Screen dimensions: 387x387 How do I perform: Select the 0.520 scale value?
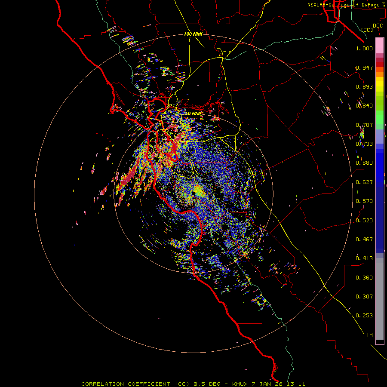pos(364,221)
